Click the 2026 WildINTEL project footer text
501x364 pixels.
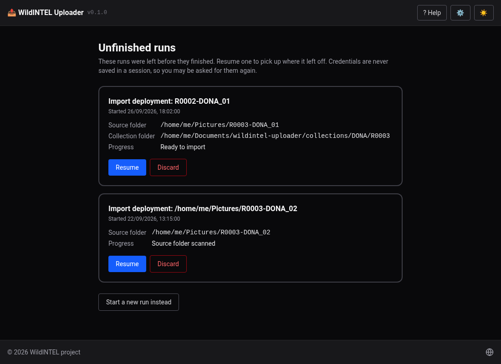coord(44,352)
